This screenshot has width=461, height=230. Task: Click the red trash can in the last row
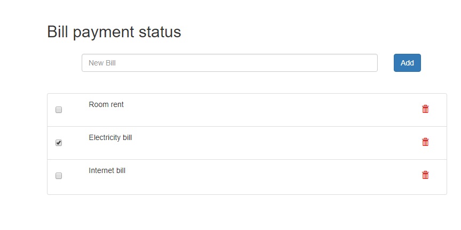coord(425,175)
